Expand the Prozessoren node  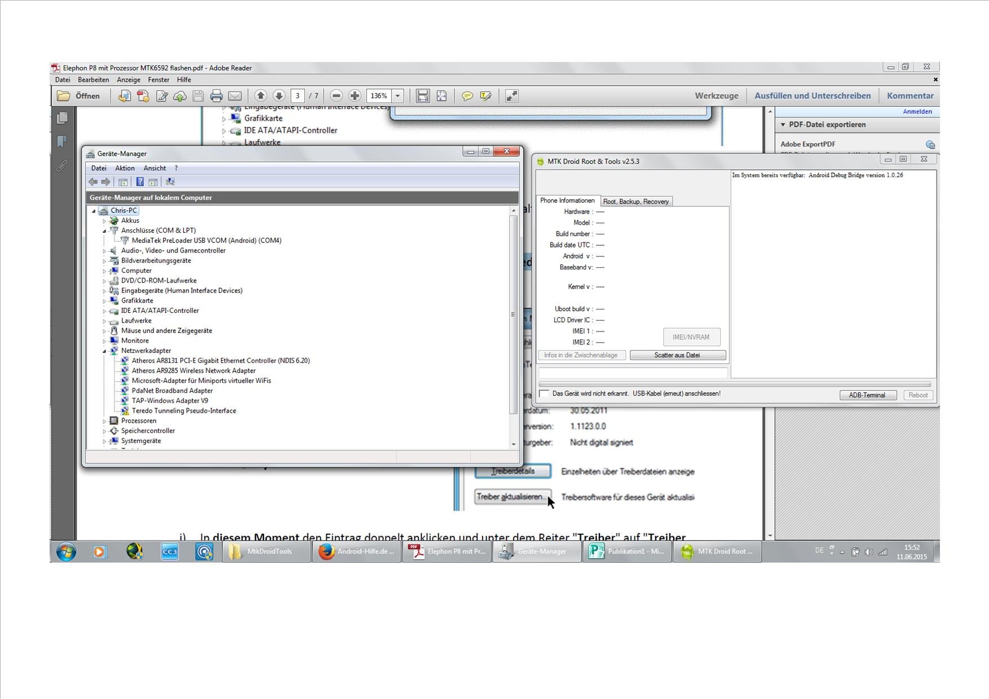[x=104, y=421]
